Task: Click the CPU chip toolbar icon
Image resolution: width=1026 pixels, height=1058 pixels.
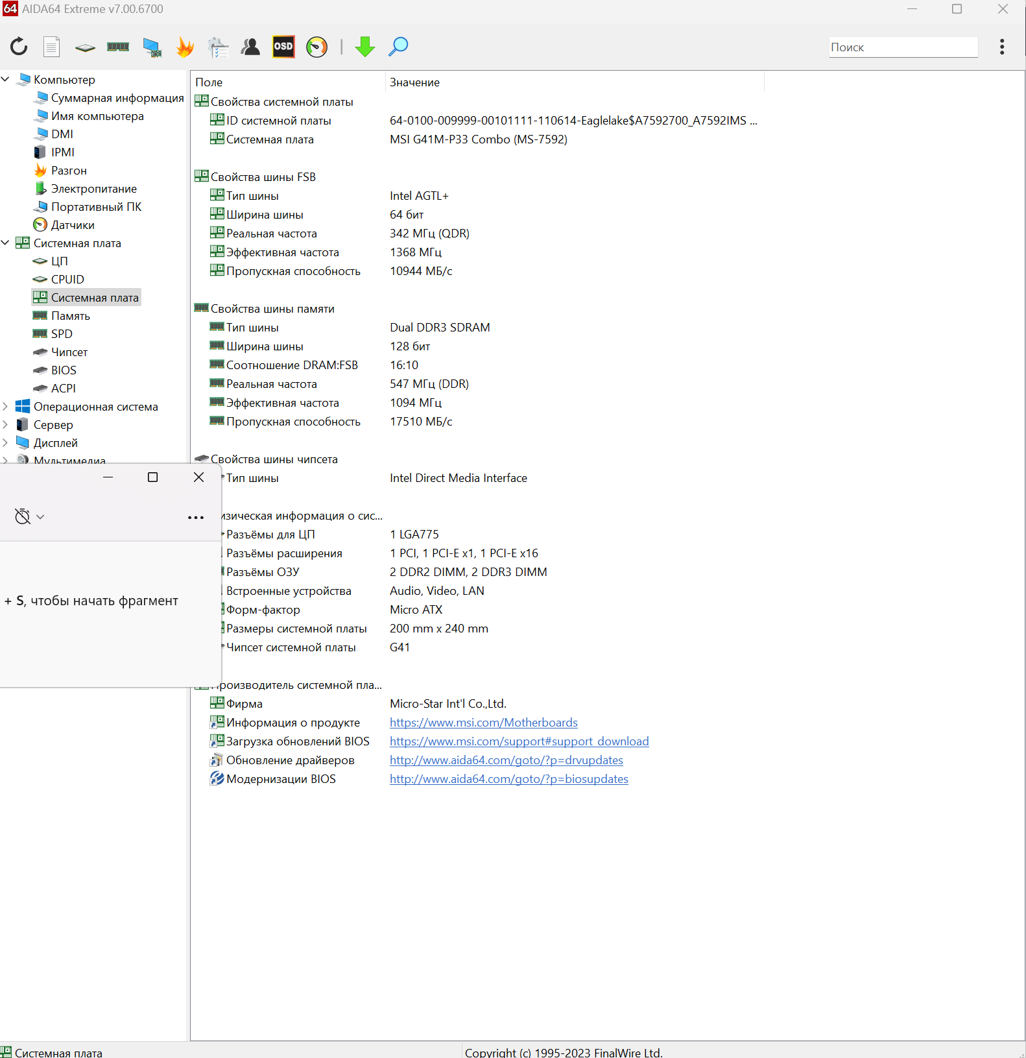Action: 85,47
